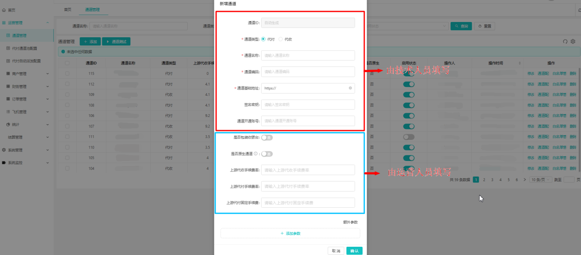Viewport: 581px width, 255px height.
Task: Click the 系统管理 gear icon
Action: tap(4, 150)
